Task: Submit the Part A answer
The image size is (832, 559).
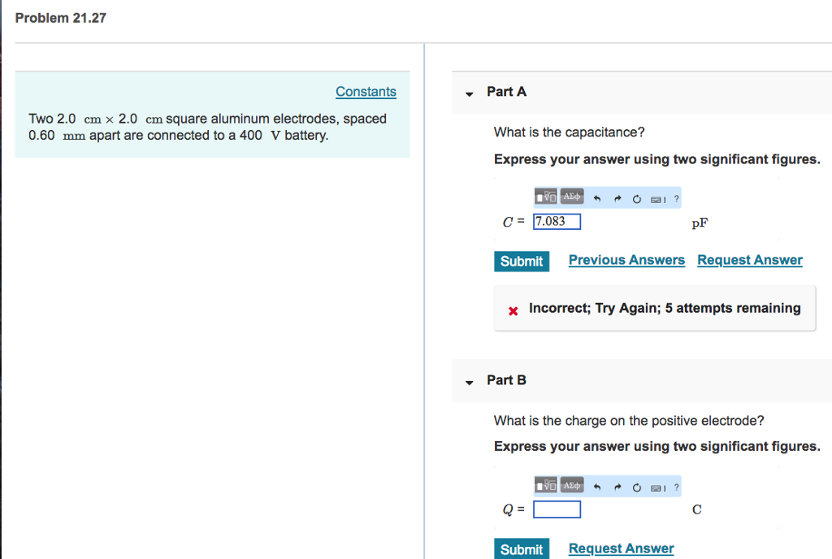Action: [522, 262]
